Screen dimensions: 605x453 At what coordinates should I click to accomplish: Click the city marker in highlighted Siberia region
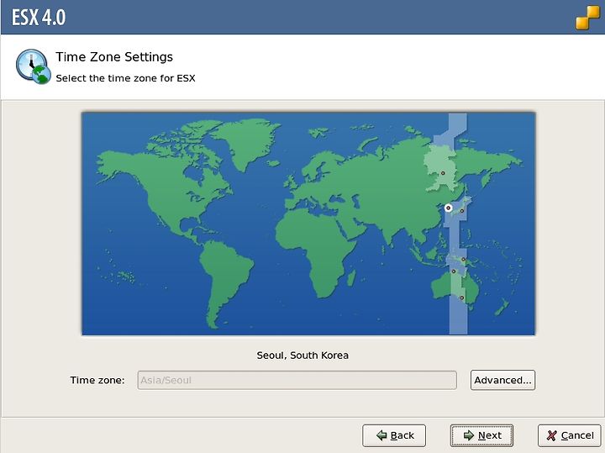click(x=443, y=173)
